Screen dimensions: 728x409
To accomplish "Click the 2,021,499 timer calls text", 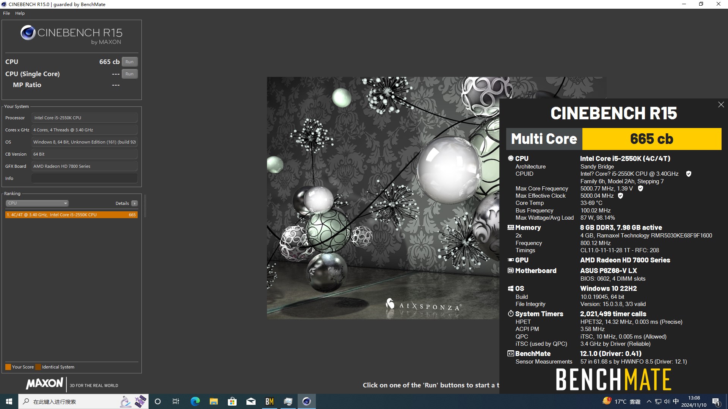I will [x=613, y=314].
